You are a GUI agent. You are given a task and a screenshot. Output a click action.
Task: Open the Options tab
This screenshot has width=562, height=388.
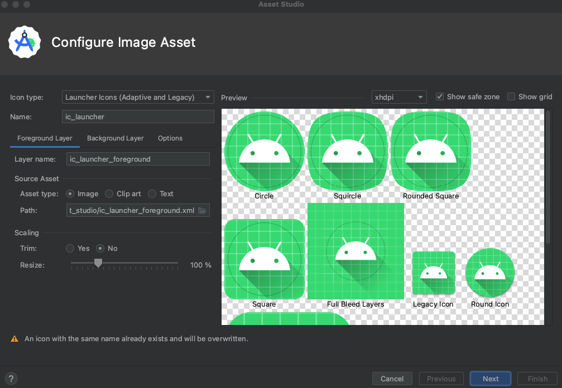(x=170, y=138)
